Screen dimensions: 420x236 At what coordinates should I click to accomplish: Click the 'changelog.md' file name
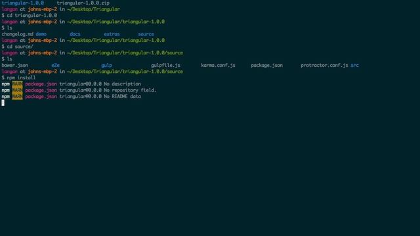click(x=18, y=34)
